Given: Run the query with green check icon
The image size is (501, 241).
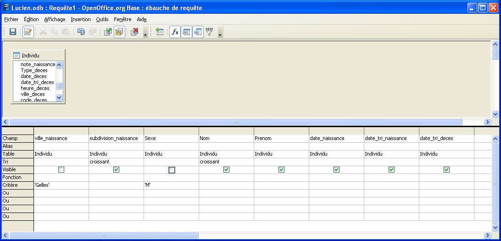Looking at the screenshot, I should point(108,32).
